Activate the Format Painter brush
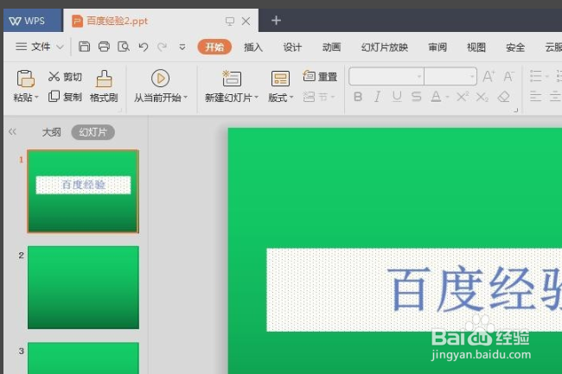Image resolution: width=562 pixels, height=374 pixels. click(104, 79)
